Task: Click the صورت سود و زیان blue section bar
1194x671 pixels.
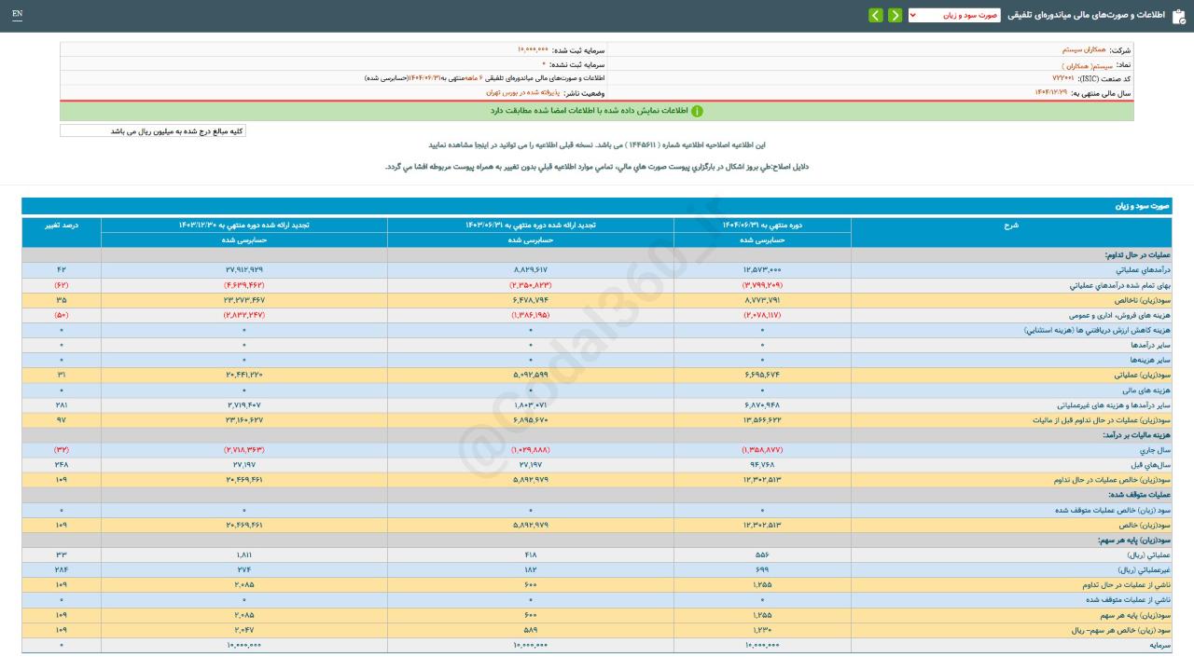Action: (597, 206)
